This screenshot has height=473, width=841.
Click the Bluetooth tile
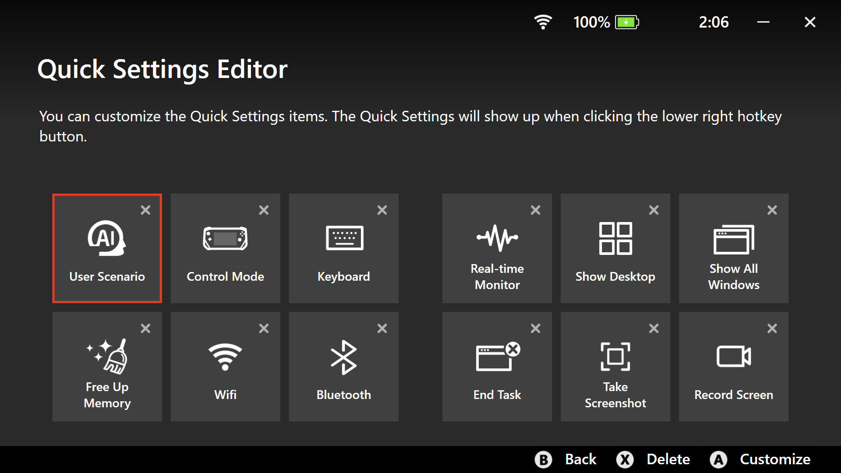tap(343, 367)
